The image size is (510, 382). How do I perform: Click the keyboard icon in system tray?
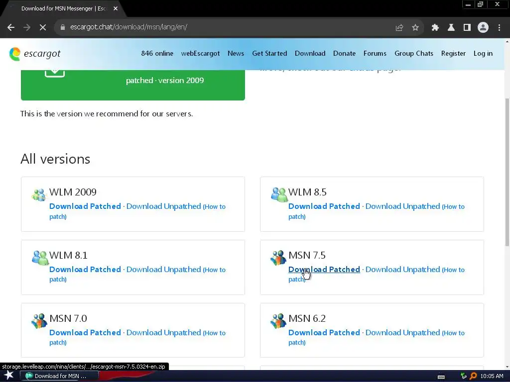tap(441, 377)
